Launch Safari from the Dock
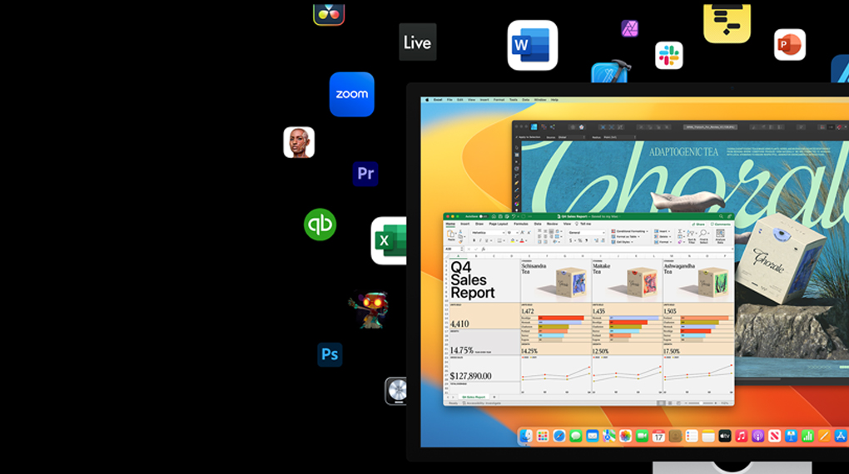849x474 pixels. (559, 436)
